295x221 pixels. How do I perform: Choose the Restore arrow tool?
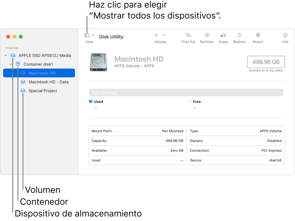pyautogui.click(x=239, y=35)
